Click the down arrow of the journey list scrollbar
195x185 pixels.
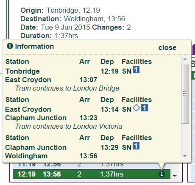[x=175, y=176]
